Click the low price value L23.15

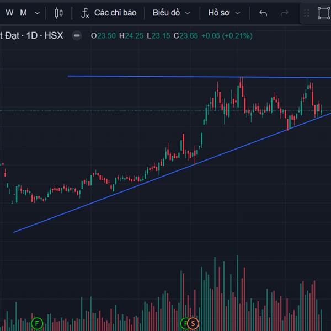(158, 36)
